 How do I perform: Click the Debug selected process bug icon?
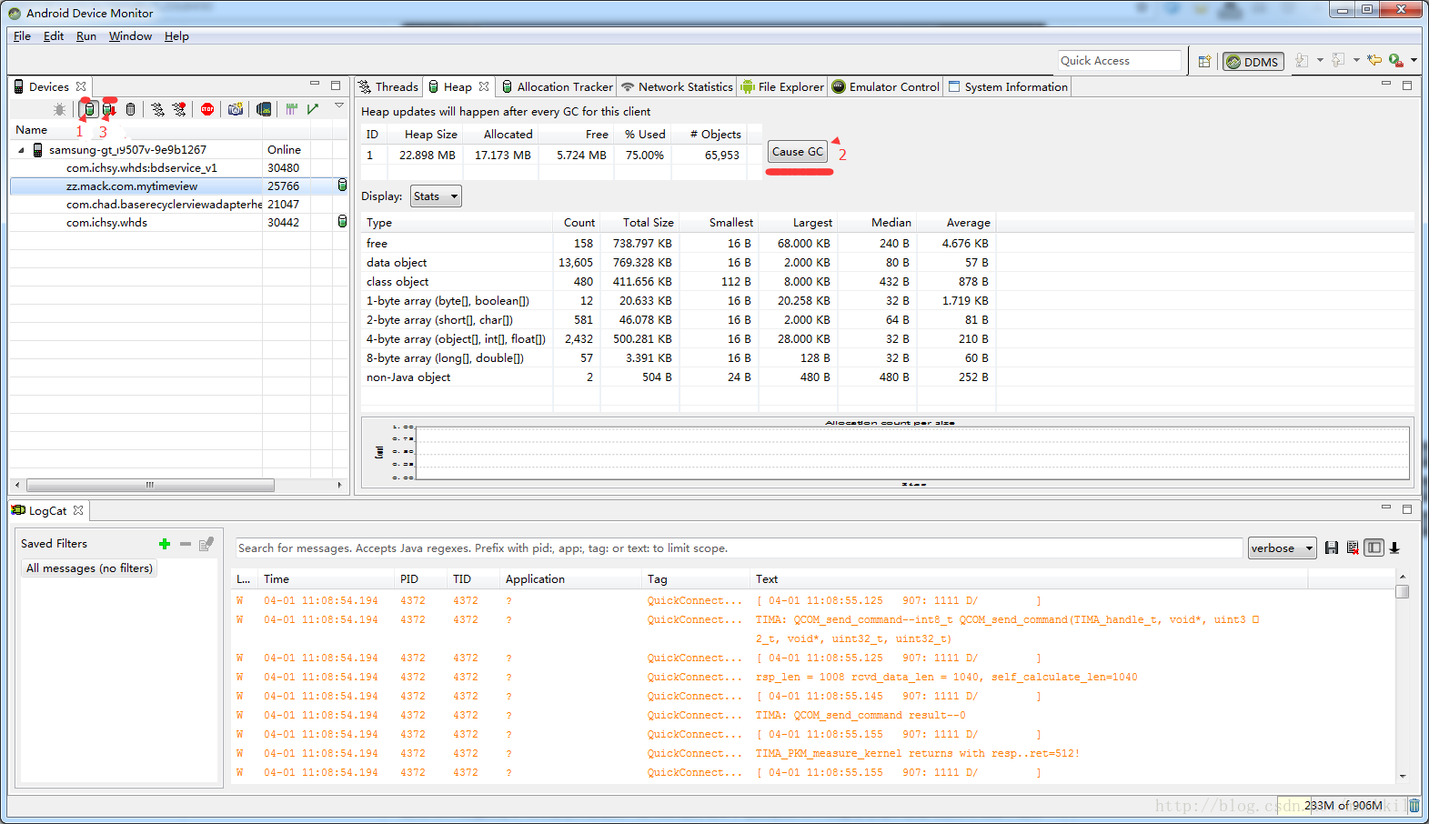coord(60,109)
